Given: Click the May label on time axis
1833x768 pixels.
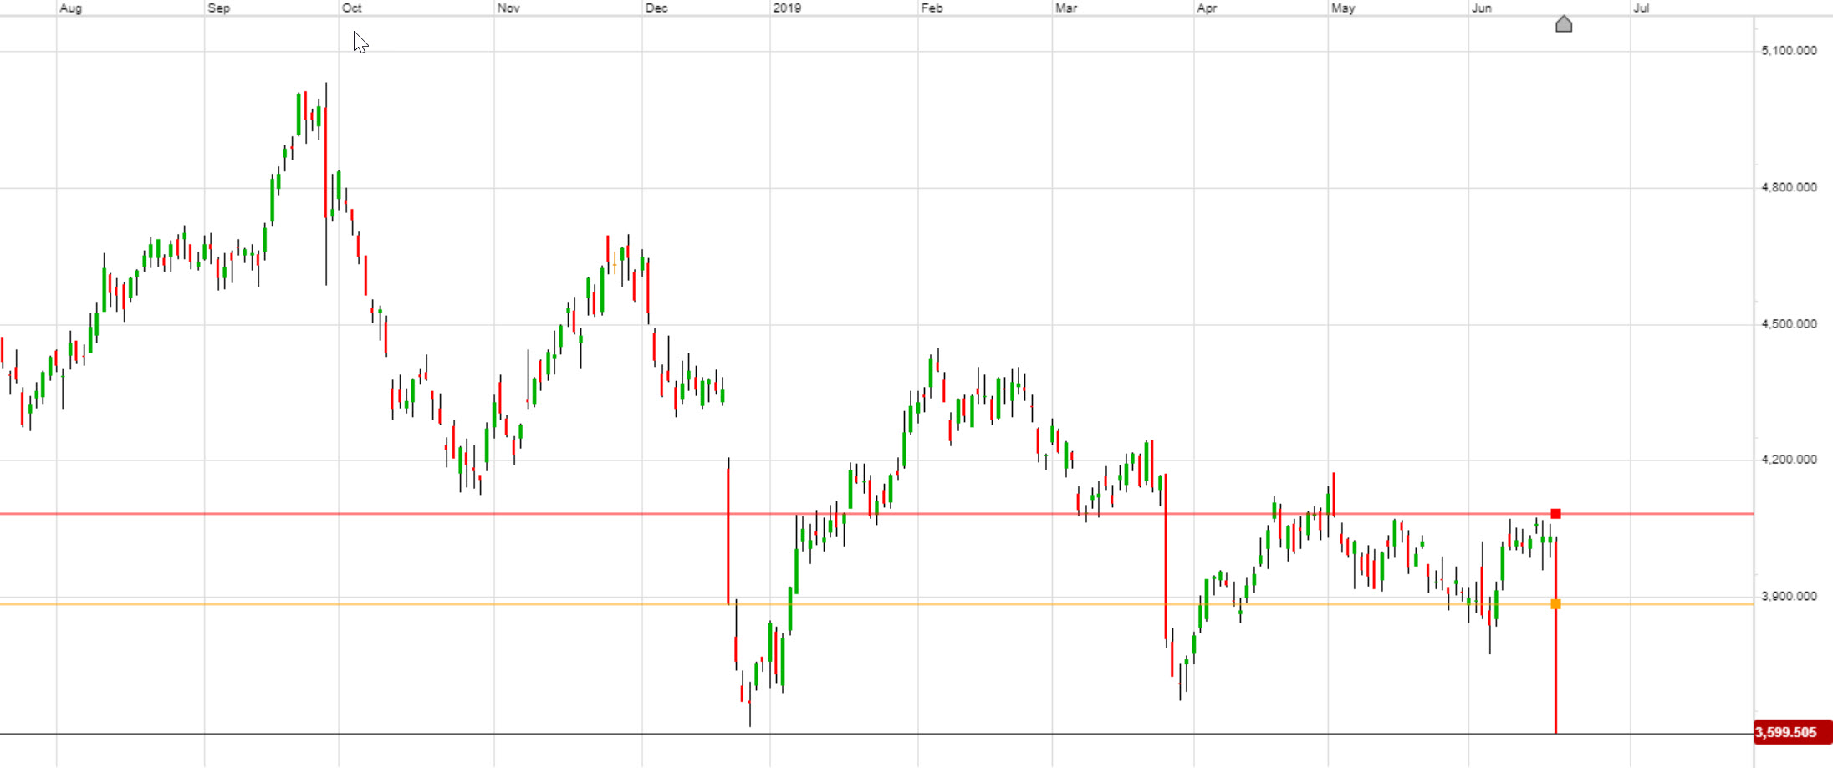Looking at the screenshot, I should (x=1343, y=8).
